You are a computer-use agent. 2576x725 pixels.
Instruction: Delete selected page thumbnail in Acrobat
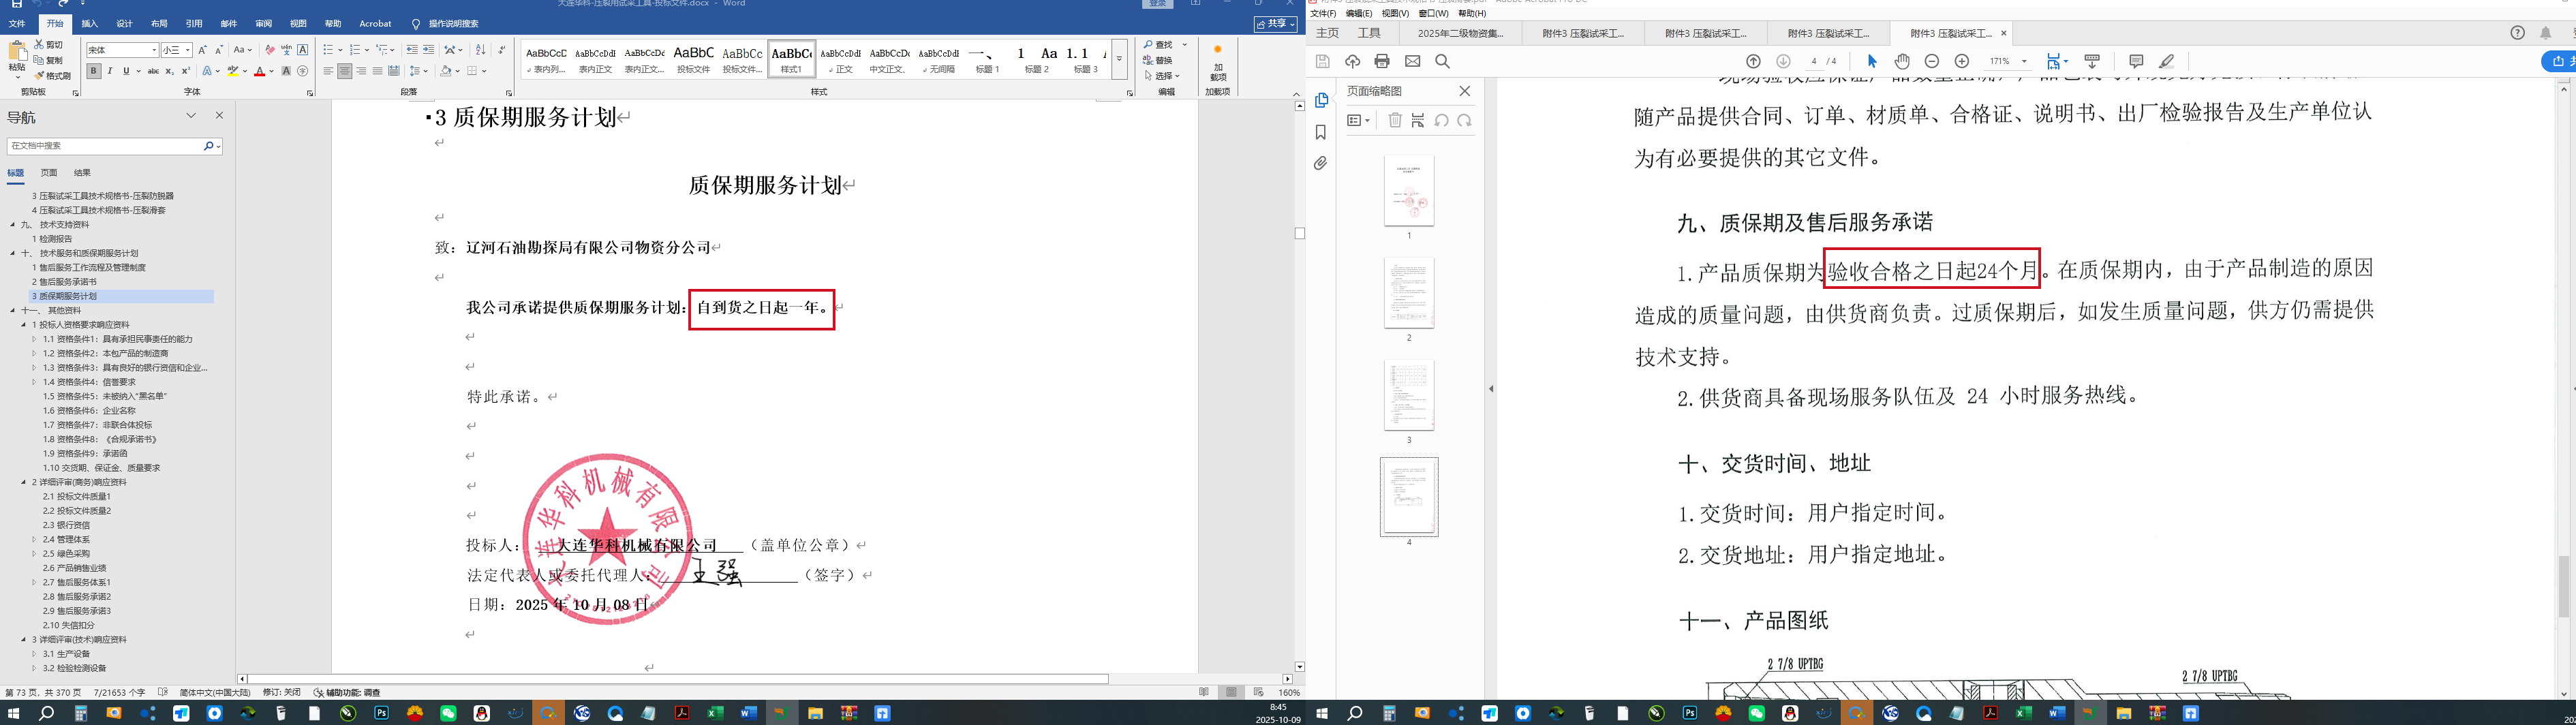tap(1395, 120)
